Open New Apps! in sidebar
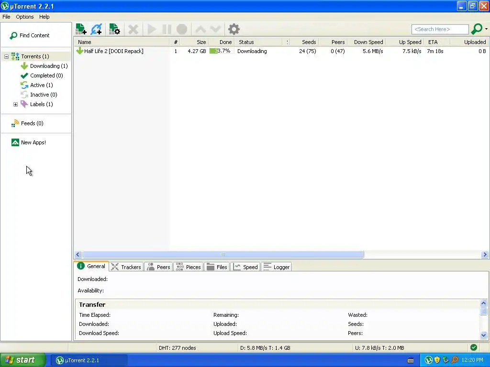Image resolution: width=490 pixels, height=367 pixels. coord(28,142)
